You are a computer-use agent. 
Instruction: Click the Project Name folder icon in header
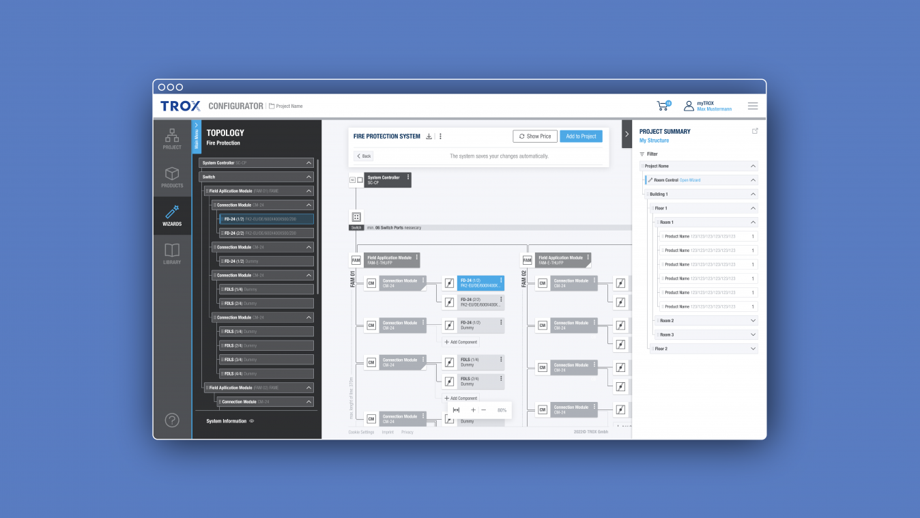point(272,106)
